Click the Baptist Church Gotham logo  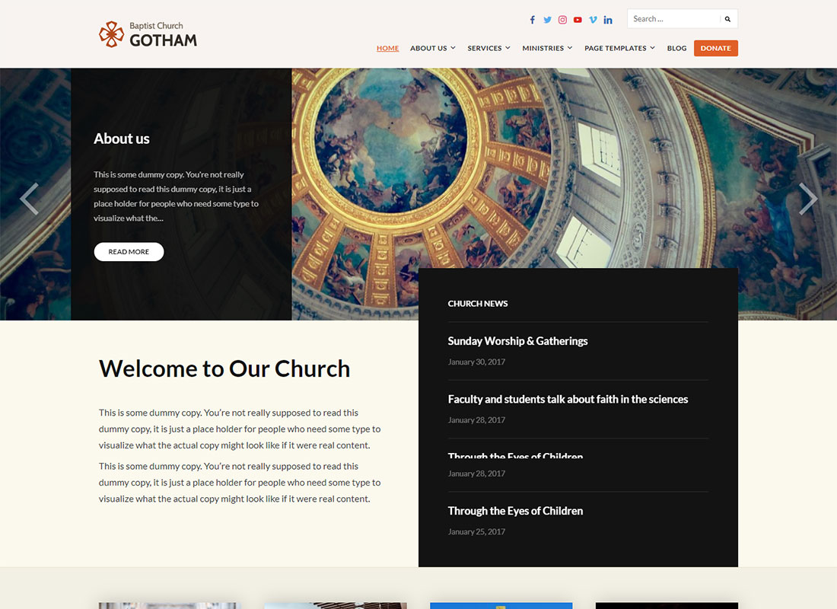147,33
